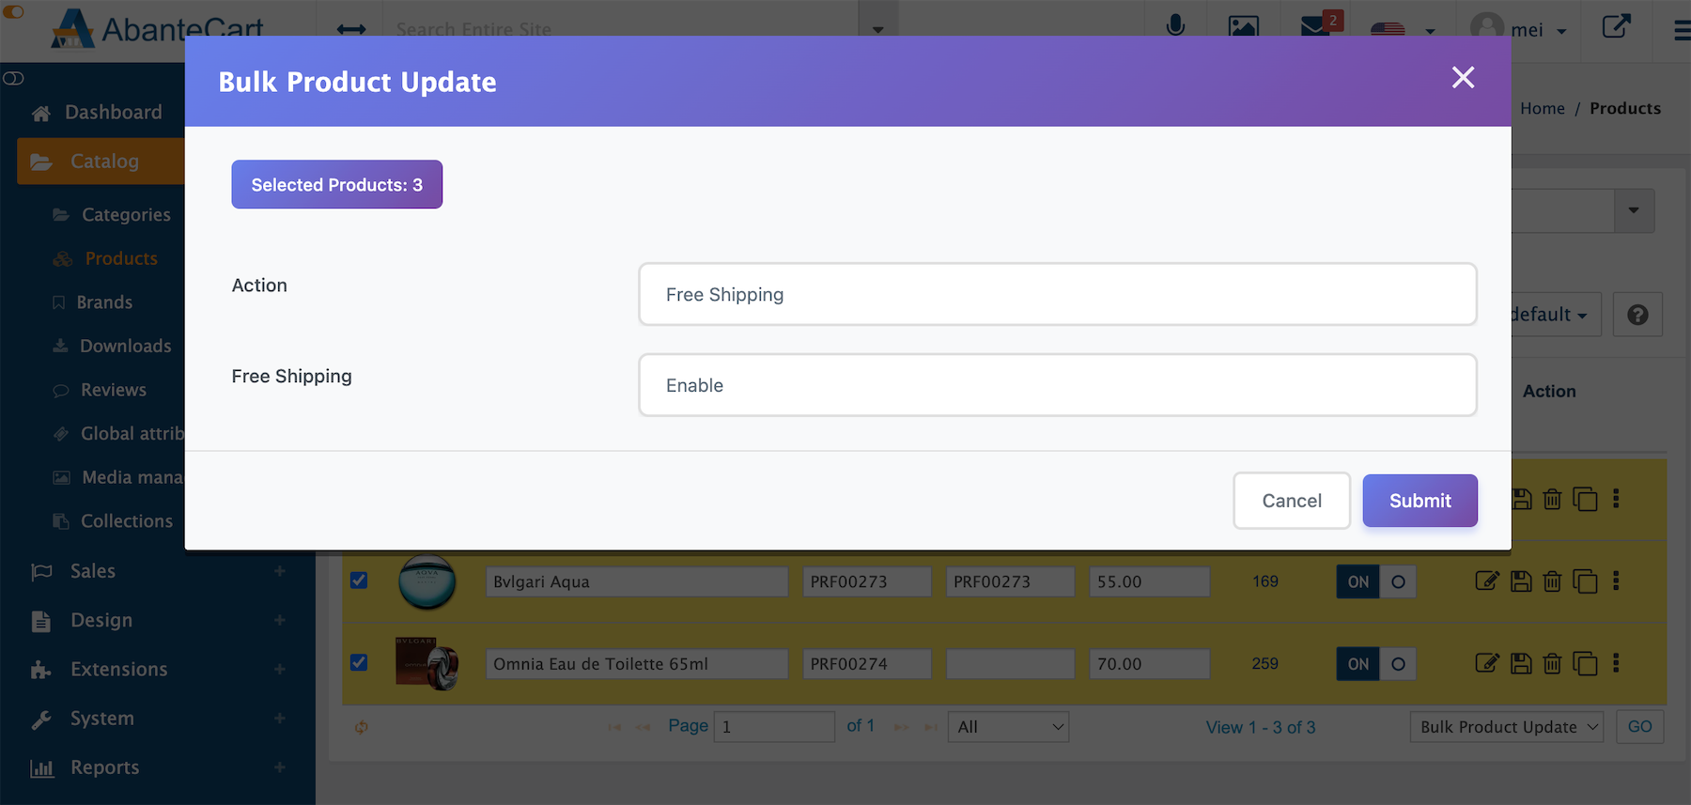Select Reports in the sidebar menu
The width and height of the screenshot is (1691, 805).
point(104,767)
